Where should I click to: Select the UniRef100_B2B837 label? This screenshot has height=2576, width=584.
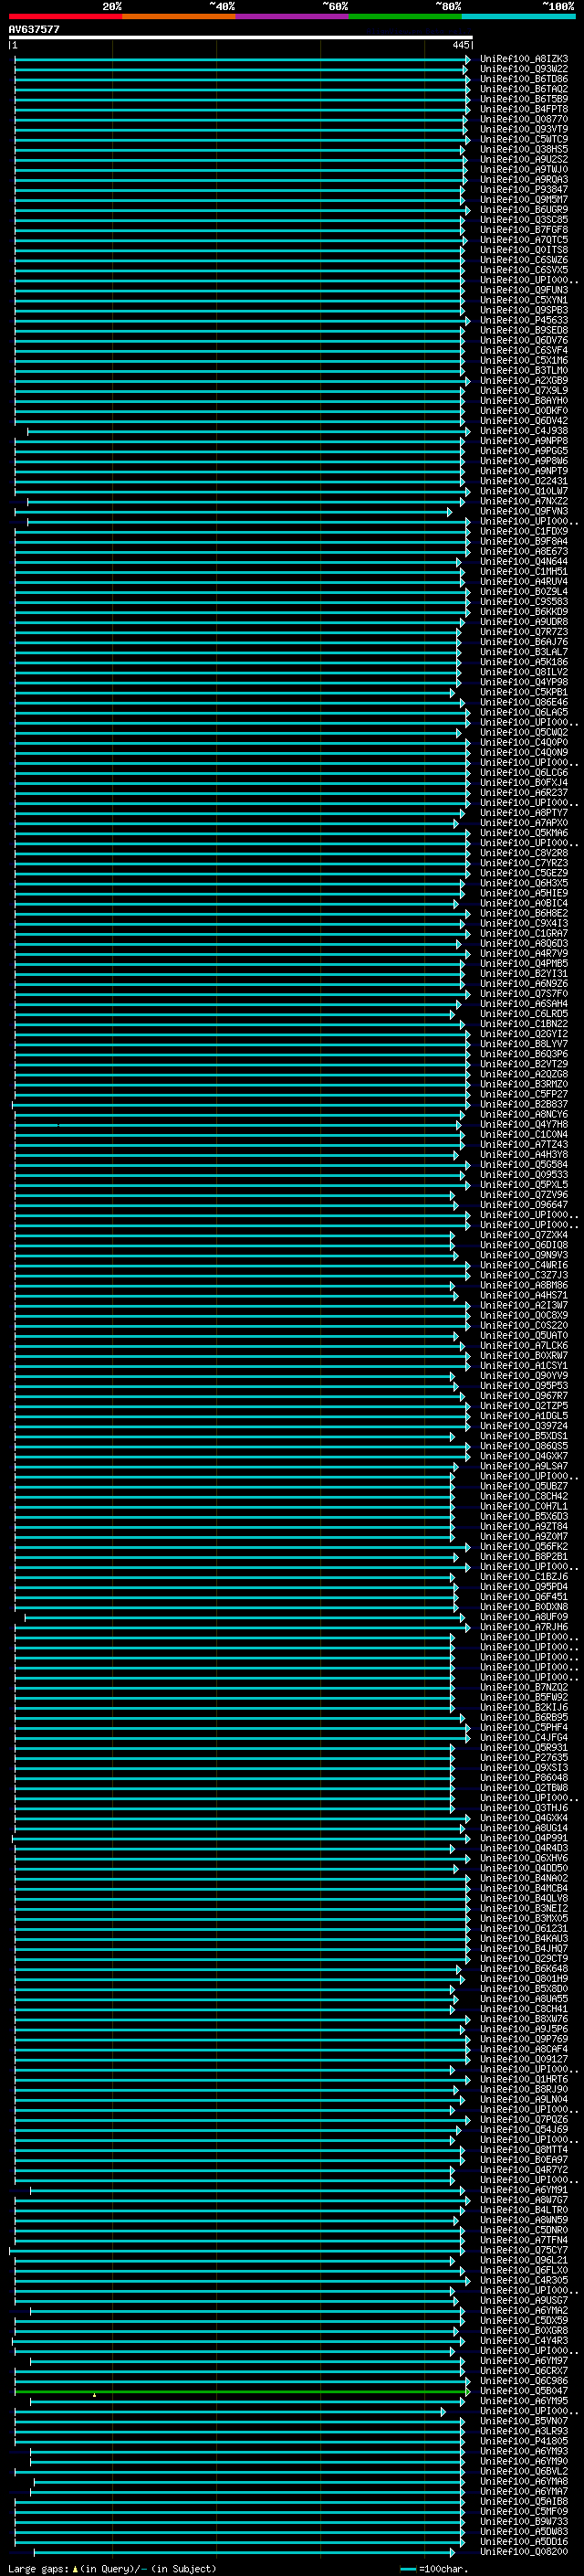[x=524, y=1104]
